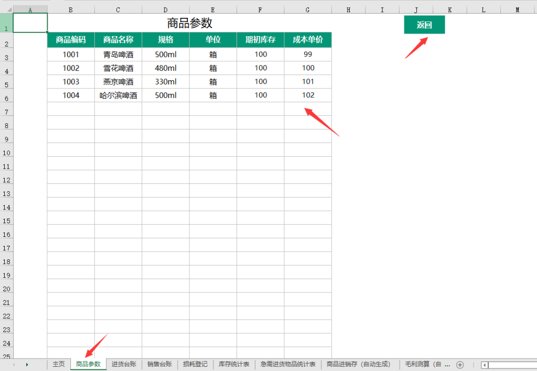Click the green 返回 button
The height and width of the screenshot is (371, 537).
[x=424, y=25]
